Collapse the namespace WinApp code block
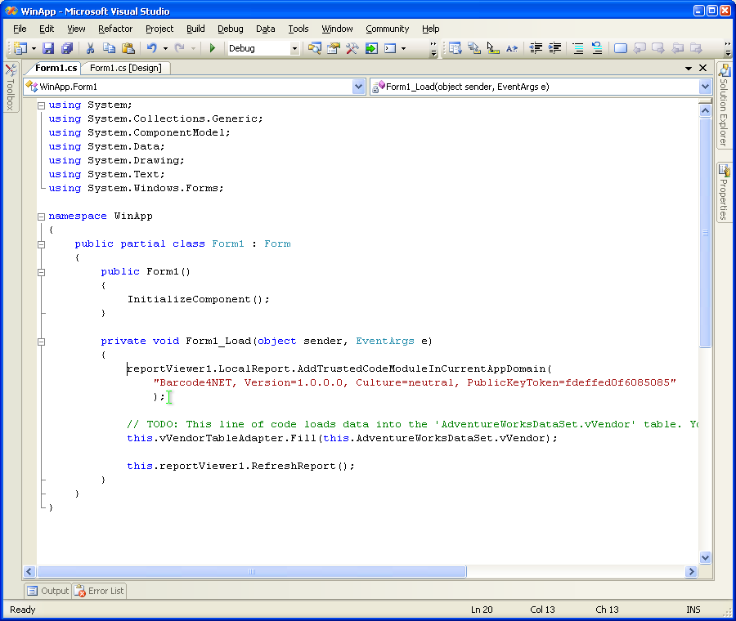The width and height of the screenshot is (736, 621). (41, 217)
